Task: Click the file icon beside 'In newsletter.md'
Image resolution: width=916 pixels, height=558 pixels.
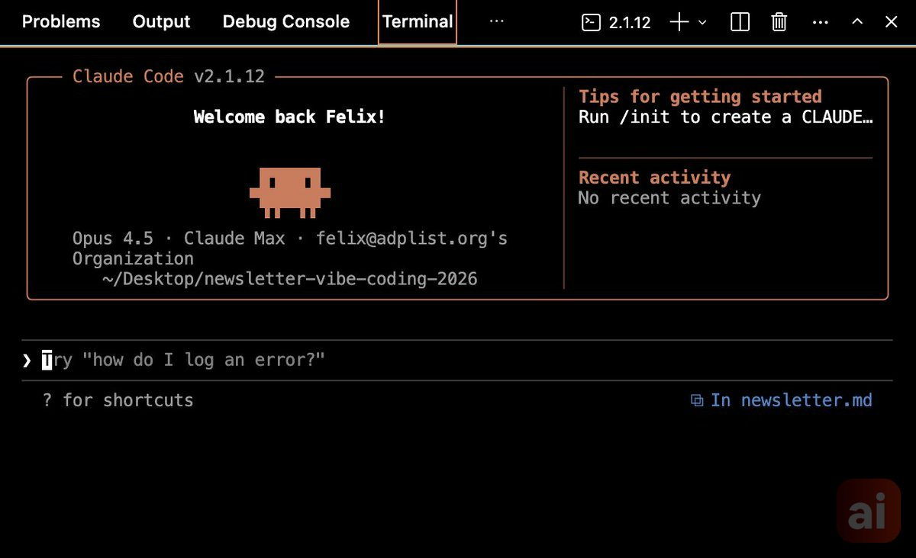Action: tap(697, 401)
